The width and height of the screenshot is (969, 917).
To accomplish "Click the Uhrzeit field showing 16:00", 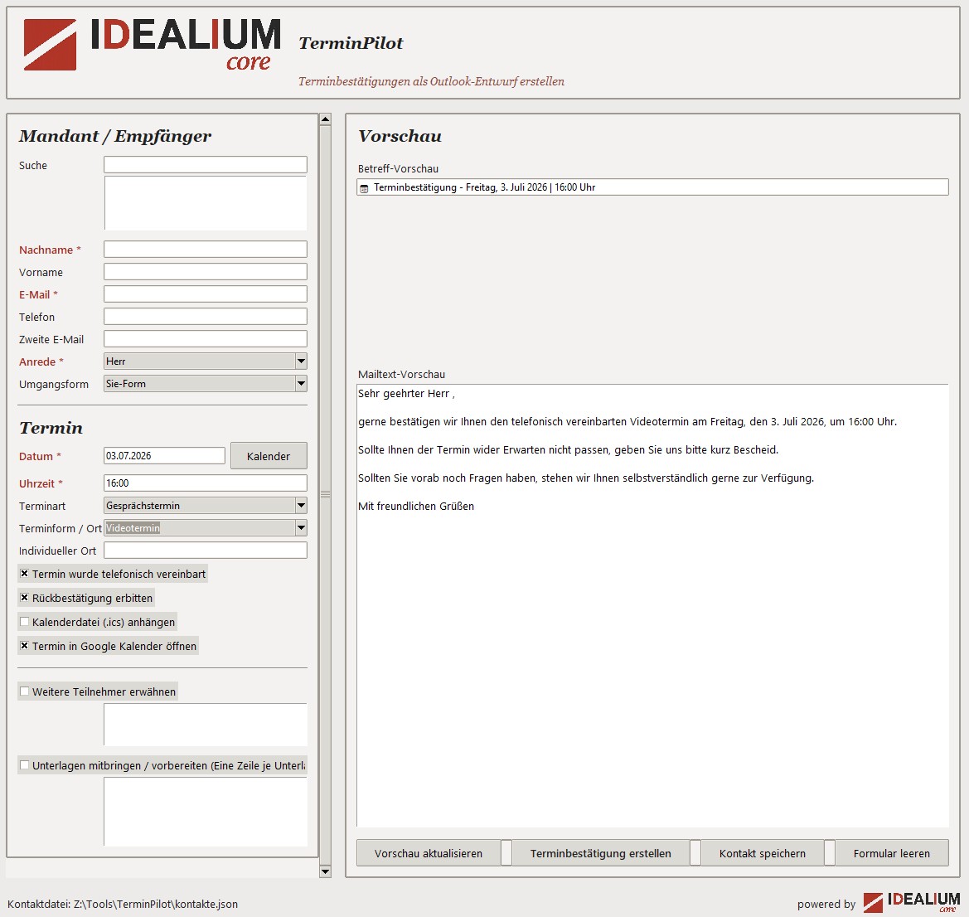I will point(206,483).
